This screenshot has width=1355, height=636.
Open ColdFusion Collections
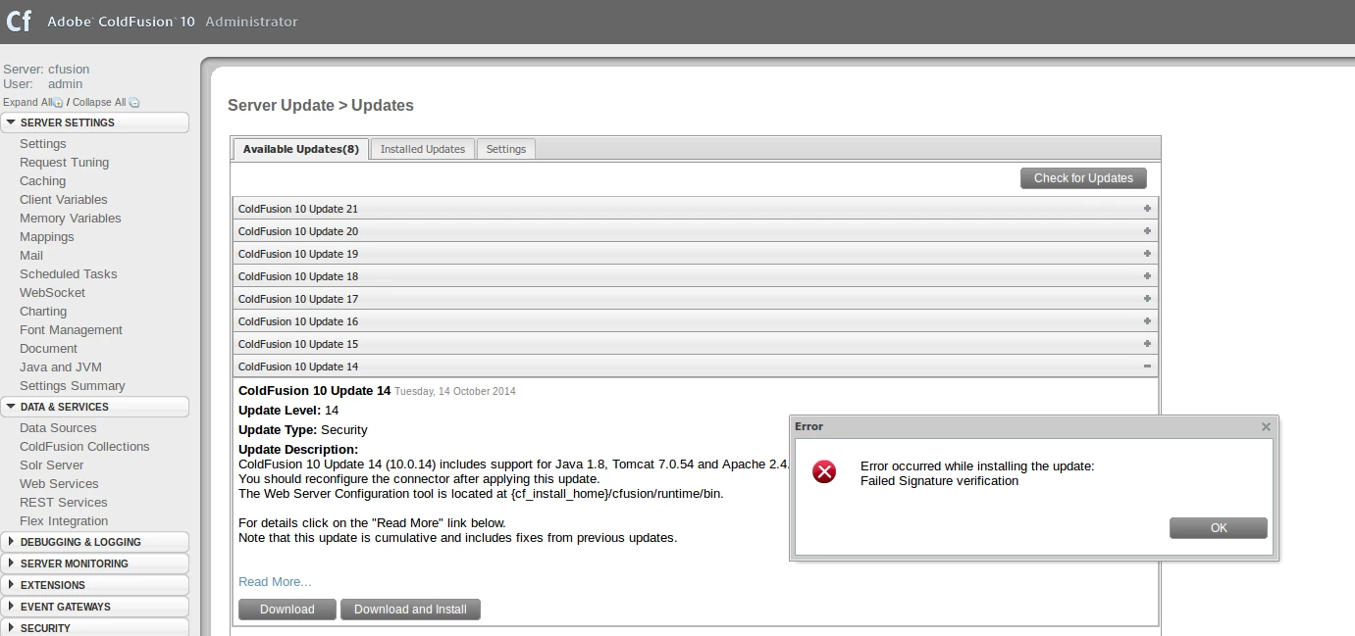tap(84, 447)
